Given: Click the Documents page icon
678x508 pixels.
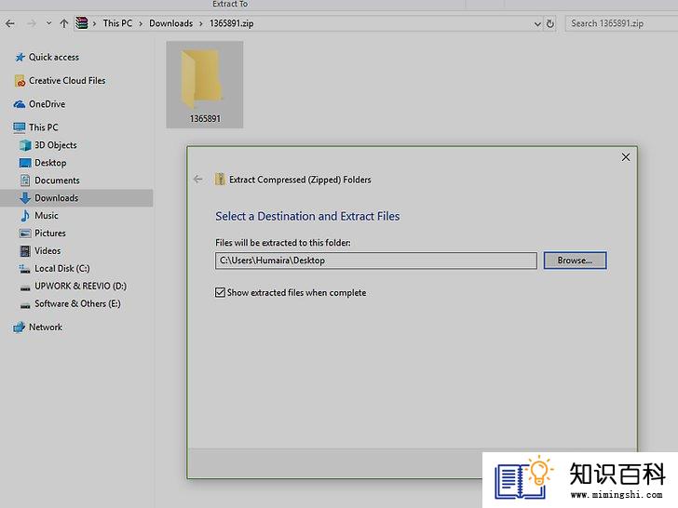Looking at the screenshot, I should (25, 180).
